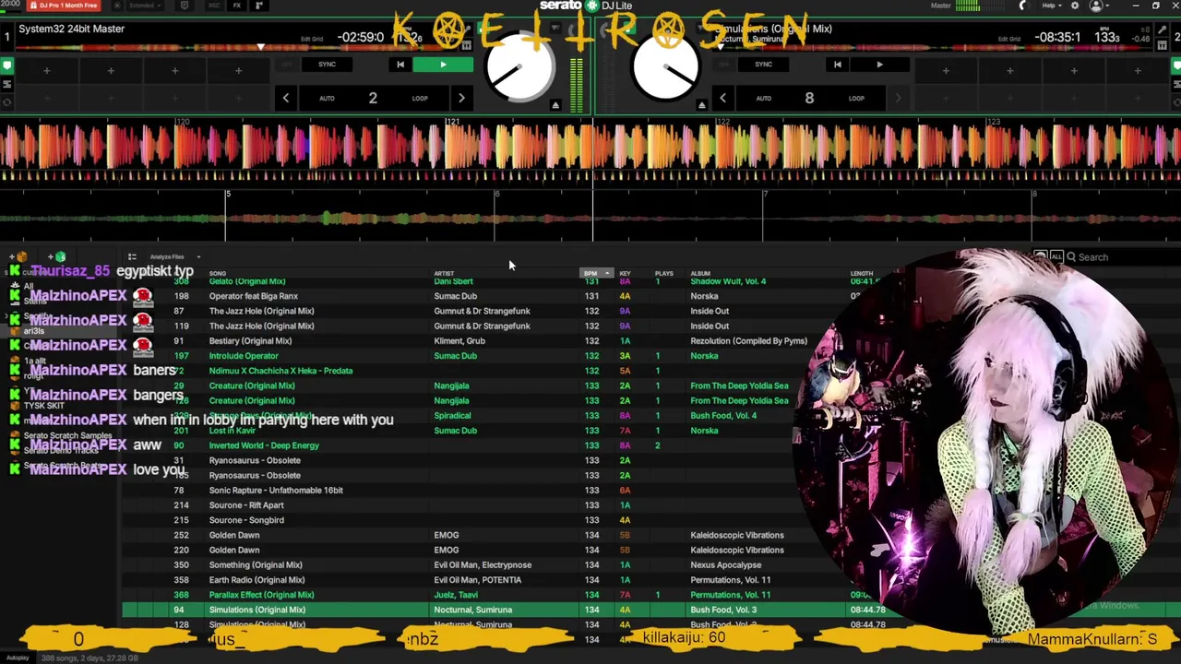Add a new smart crate icon

(57, 256)
